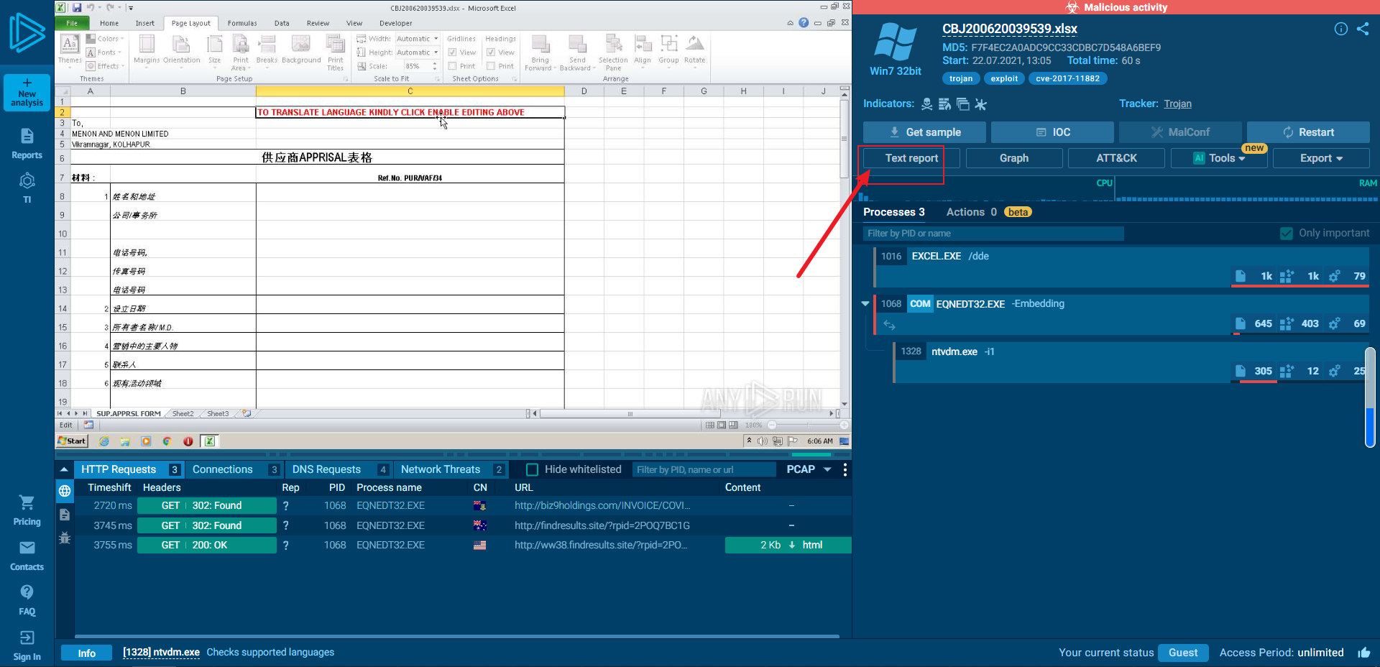This screenshot has height=667, width=1380.
Task: Click the Orientation icon in Excel ribbon
Action: (x=181, y=50)
